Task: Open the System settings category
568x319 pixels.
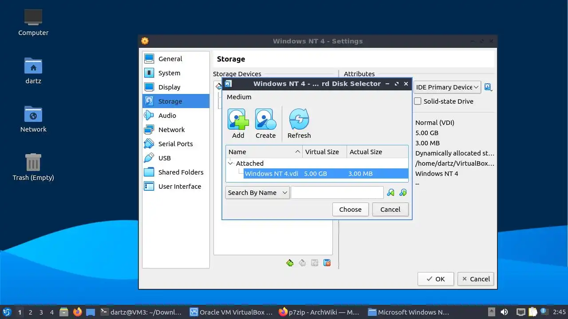Action: (x=176, y=73)
